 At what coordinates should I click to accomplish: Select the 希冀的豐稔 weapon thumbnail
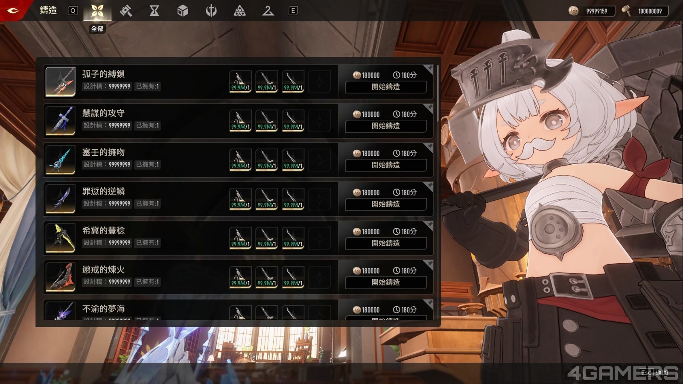60,238
